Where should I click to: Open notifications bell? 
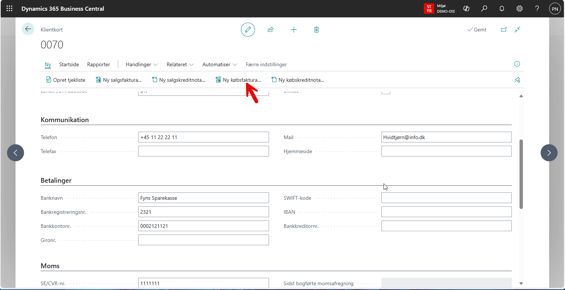(502, 9)
